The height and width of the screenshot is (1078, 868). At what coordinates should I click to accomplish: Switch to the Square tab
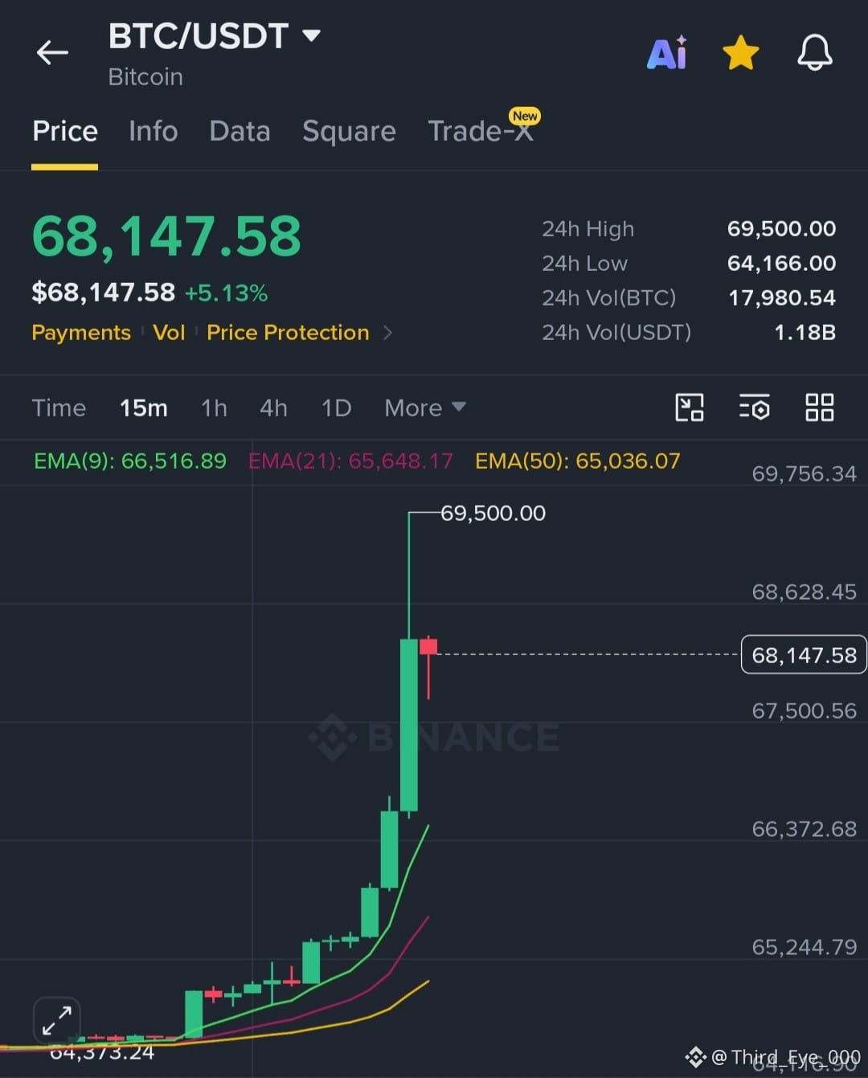[349, 131]
